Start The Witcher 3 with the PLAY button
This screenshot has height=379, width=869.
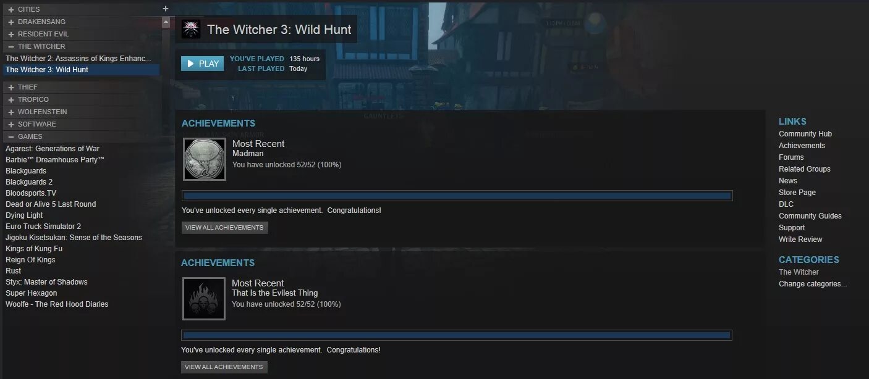click(x=203, y=64)
